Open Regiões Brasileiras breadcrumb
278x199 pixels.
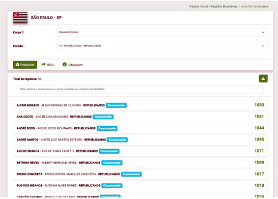click(x=224, y=7)
